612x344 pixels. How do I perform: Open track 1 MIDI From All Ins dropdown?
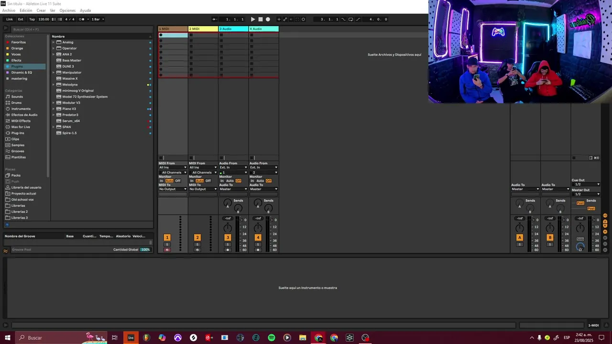tap(173, 167)
